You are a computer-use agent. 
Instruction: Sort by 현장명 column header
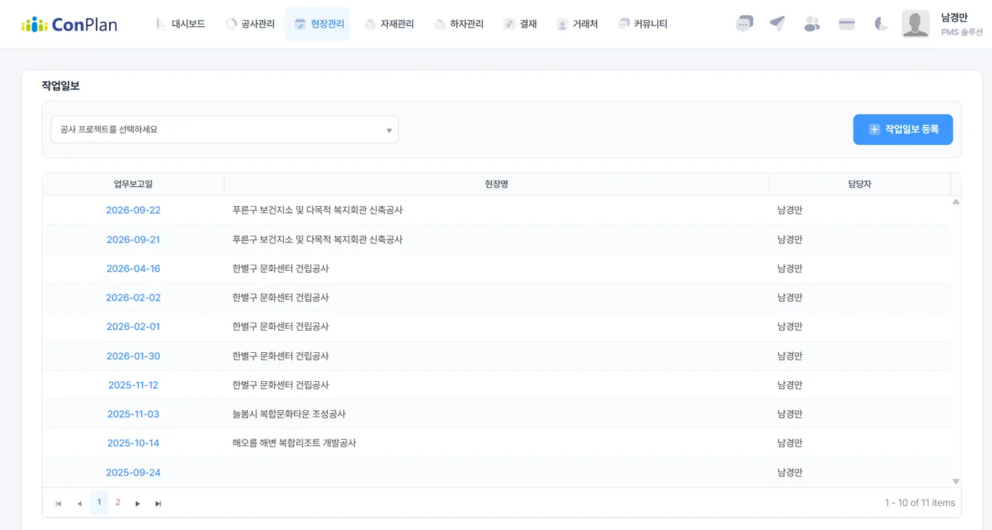click(x=497, y=184)
